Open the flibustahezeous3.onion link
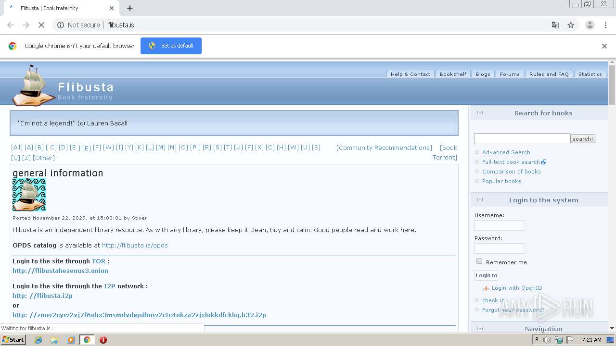Viewport: 616px width, 346px height. (60, 271)
